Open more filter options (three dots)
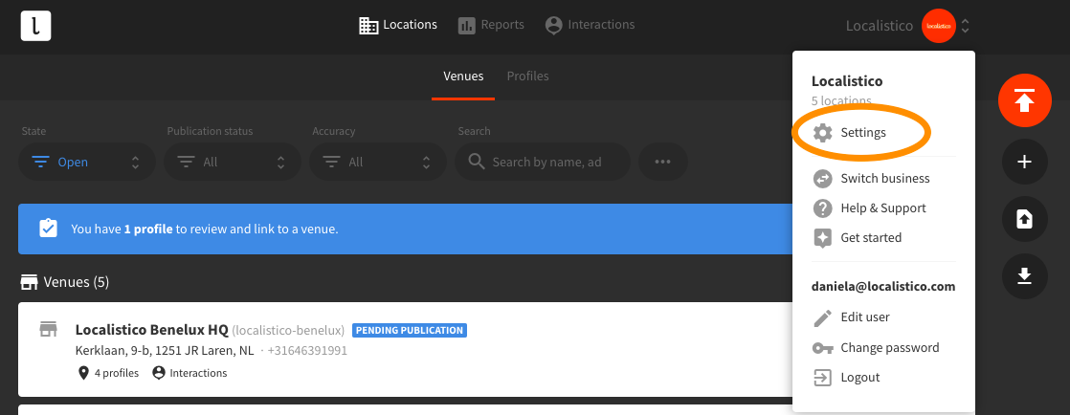Screen dimensions: 1070x415 [x=662, y=163]
